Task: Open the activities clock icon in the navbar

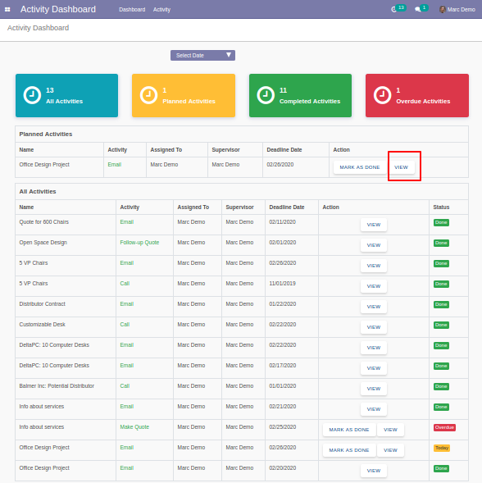Action: pos(393,10)
